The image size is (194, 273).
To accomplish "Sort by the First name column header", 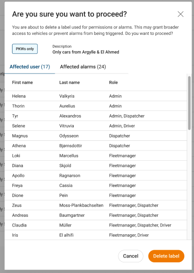I will coord(22,82).
